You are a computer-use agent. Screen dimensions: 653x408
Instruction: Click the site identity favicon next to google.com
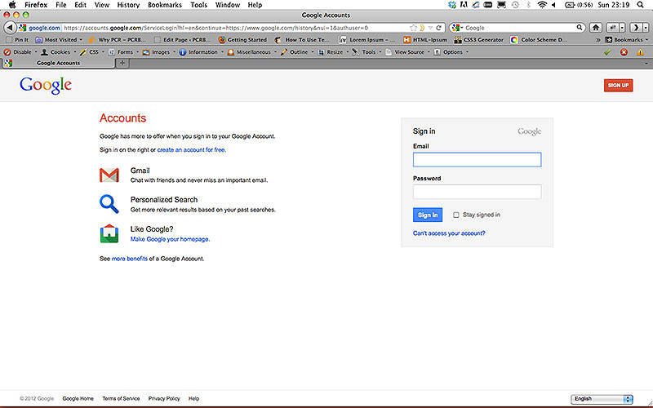click(23, 28)
